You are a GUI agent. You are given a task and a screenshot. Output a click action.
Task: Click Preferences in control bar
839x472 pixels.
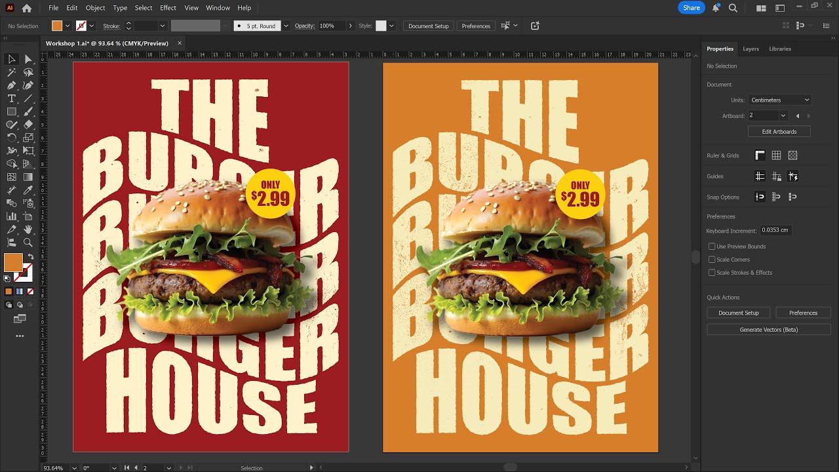(x=476, y=26)
